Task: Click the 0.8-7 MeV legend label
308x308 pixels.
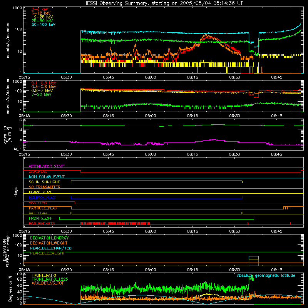Action: [42, 90]
